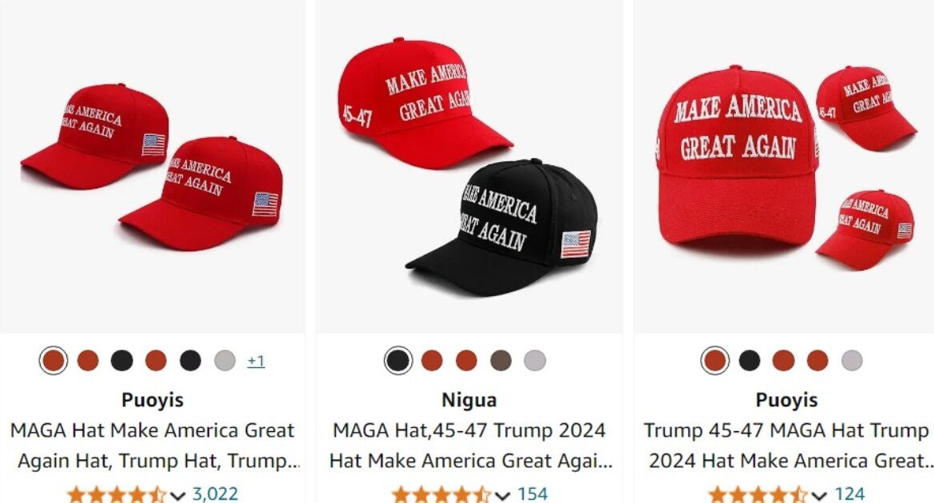Select first red swatch on first Puoyis hat
The image size is (934, 503).
pos(53,361)
